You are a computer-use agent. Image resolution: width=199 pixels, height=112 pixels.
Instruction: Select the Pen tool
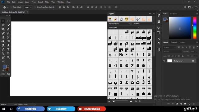pyautogui.click(x=3, y=49)
